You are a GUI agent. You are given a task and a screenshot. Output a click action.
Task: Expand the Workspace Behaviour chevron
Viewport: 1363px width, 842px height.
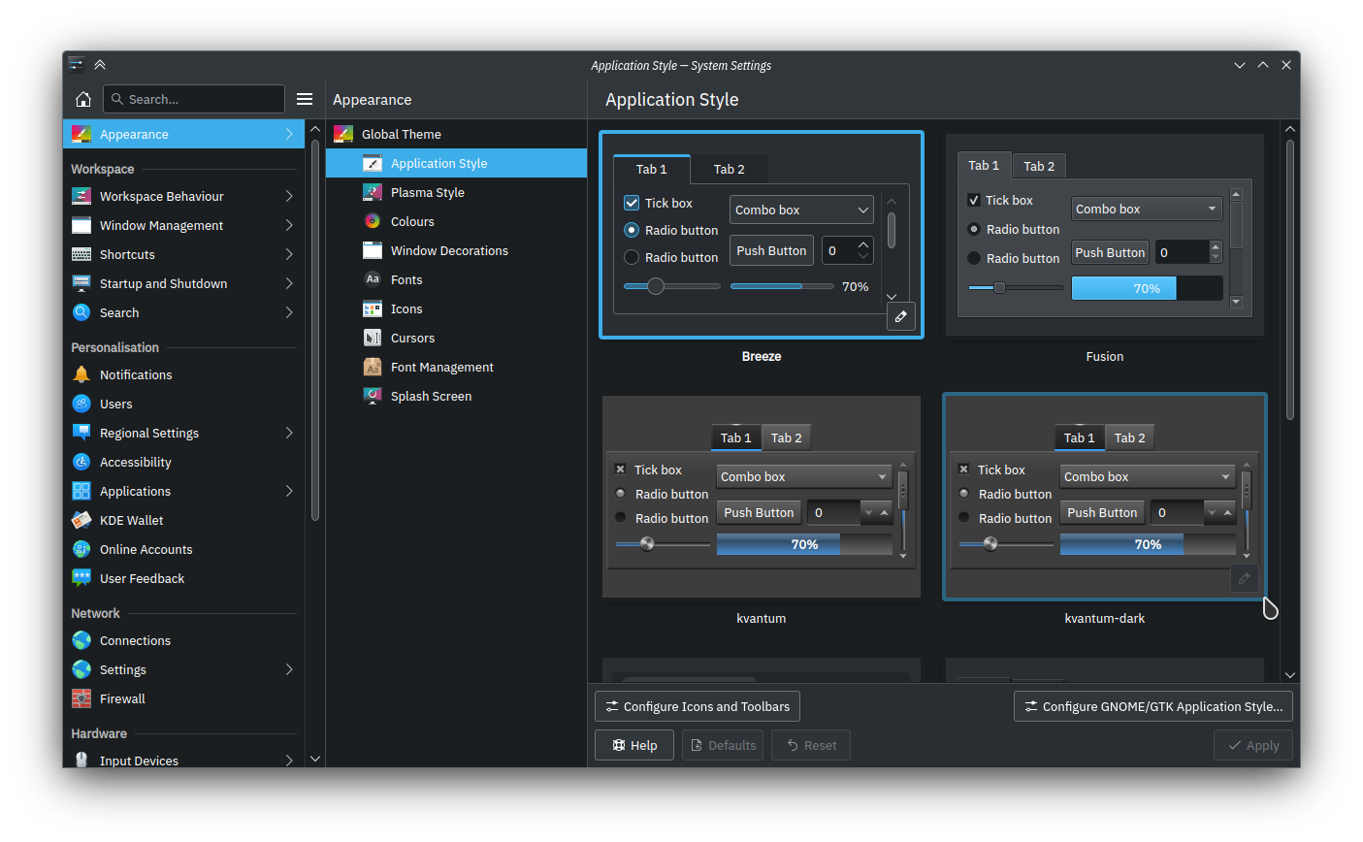(289, 196)
